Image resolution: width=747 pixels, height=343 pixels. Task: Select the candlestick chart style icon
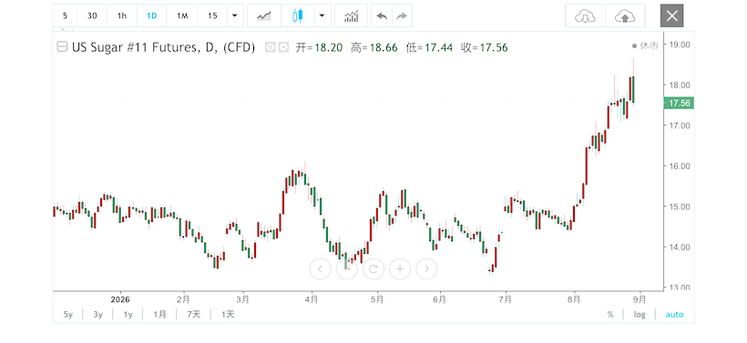[298, 15]
